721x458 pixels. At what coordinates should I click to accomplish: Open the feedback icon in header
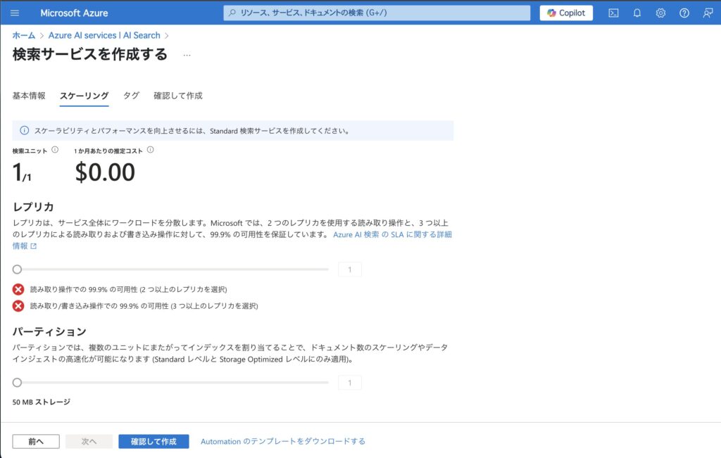[x=708, y=13]
